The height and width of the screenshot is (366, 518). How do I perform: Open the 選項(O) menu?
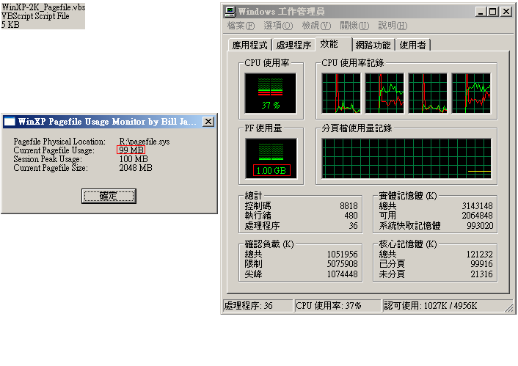coord(278,26)
